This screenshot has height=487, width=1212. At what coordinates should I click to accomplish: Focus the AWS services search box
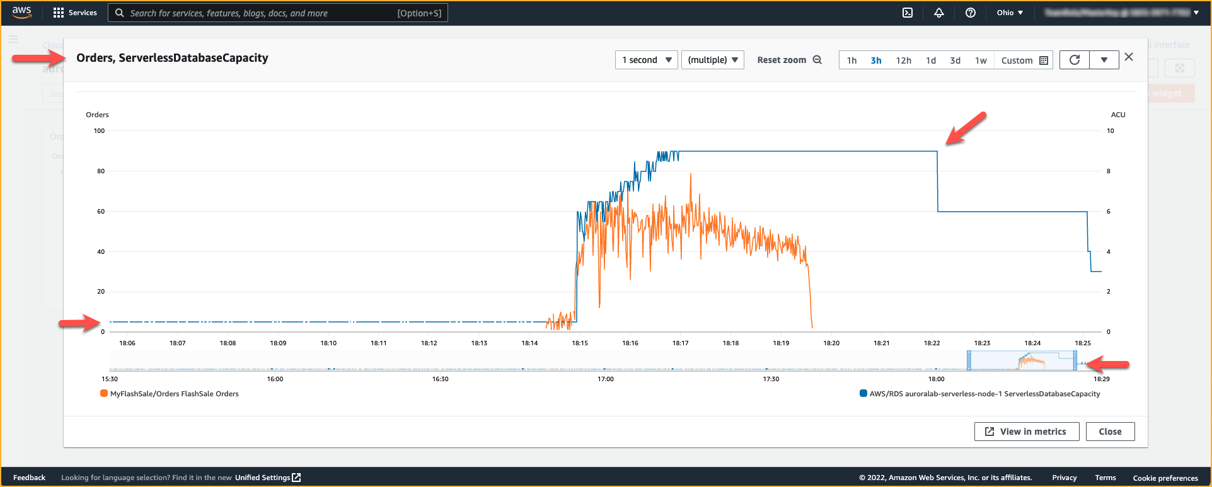tap(278, 13)
